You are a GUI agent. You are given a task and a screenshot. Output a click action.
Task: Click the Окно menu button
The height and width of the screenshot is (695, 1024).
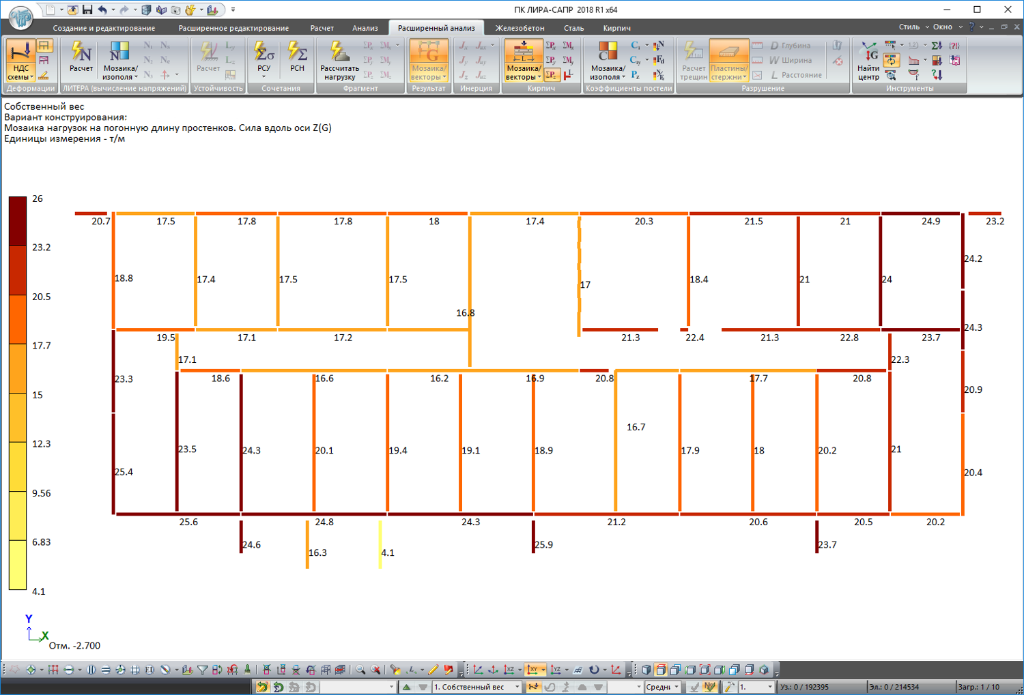click(946, 27)
